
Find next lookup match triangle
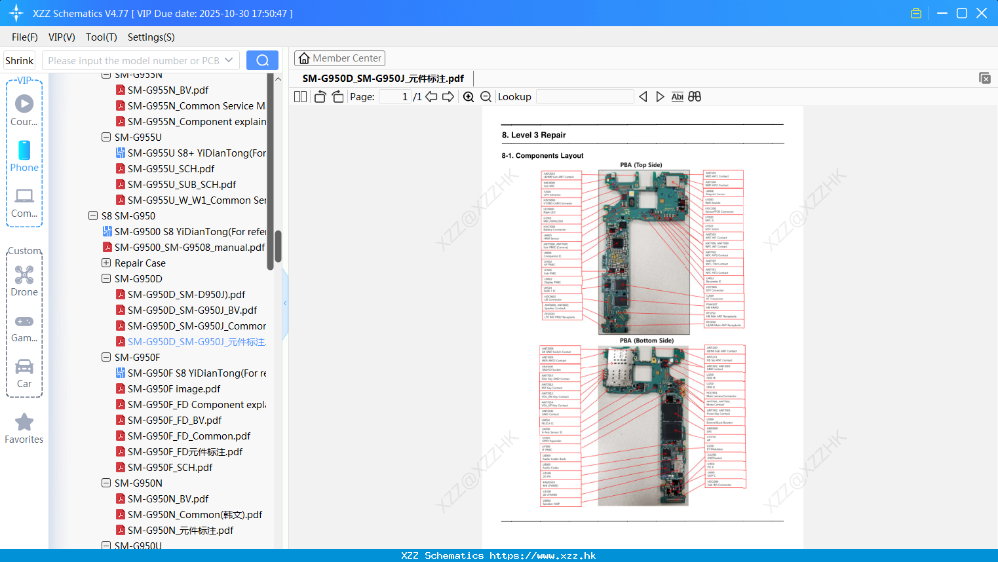pos(660,97)
